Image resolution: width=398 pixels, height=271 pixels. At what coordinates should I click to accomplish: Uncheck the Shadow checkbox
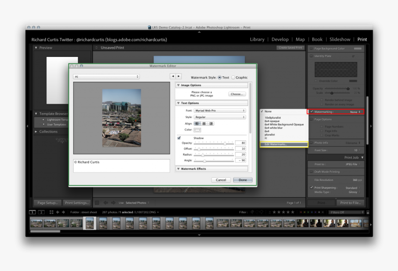point(179,138)
